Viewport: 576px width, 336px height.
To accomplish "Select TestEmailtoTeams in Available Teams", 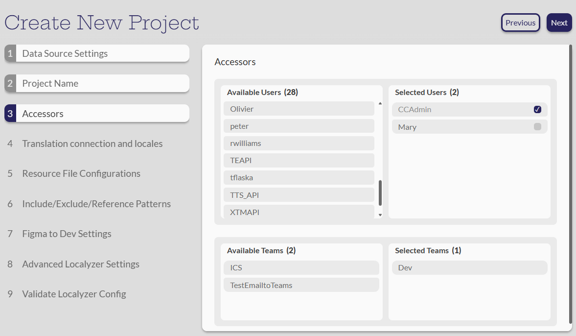I will coord(301,285).
